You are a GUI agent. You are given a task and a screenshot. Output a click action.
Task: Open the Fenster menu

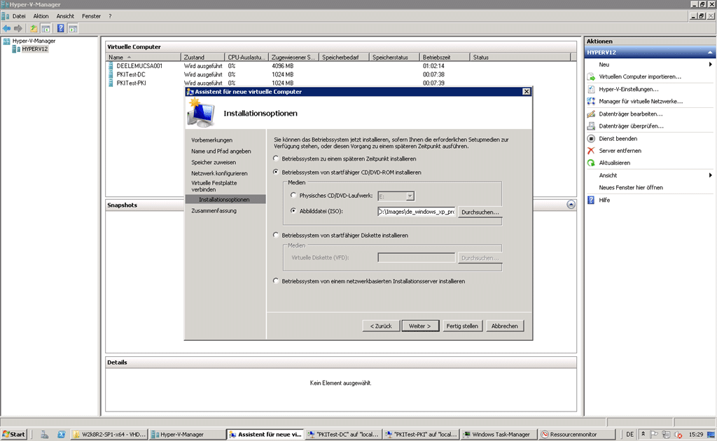click(91, 16)
